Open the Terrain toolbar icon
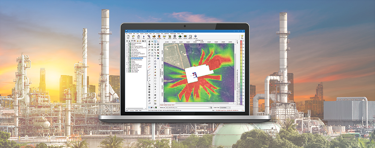375x148 pixels. click(180, 37)
